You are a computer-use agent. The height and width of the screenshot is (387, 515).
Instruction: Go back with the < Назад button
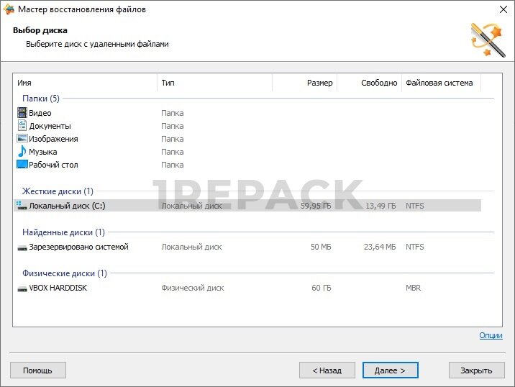[x=327, y=370]
